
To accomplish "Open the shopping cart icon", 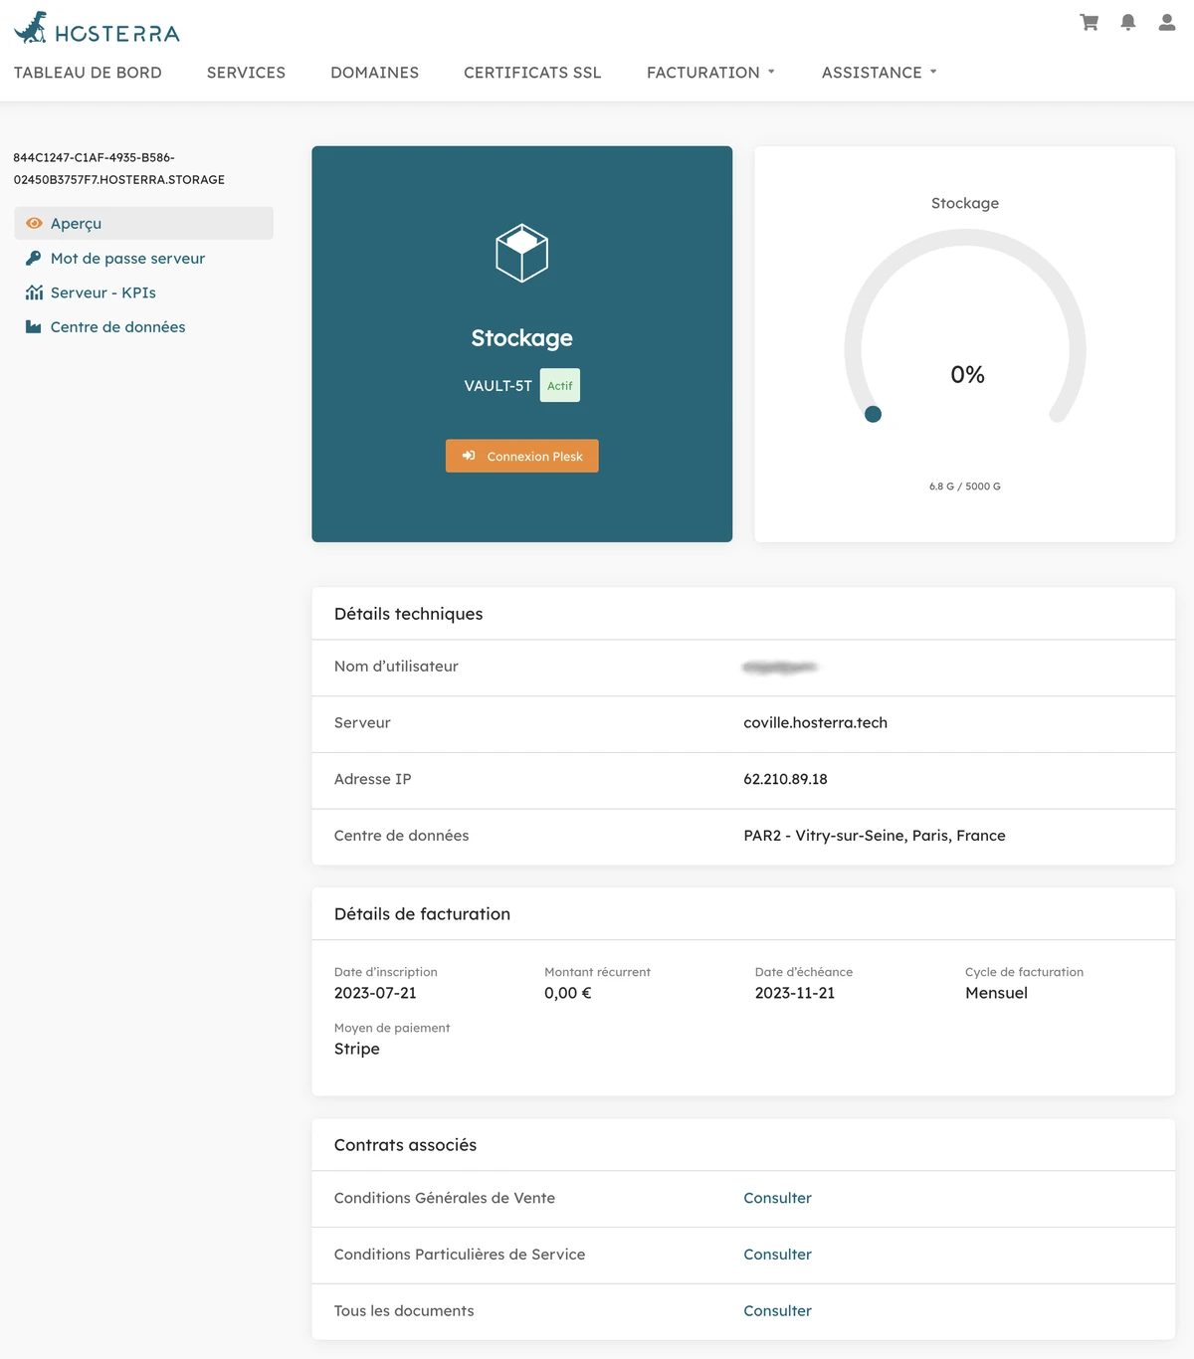I will tap(1090, 22).
